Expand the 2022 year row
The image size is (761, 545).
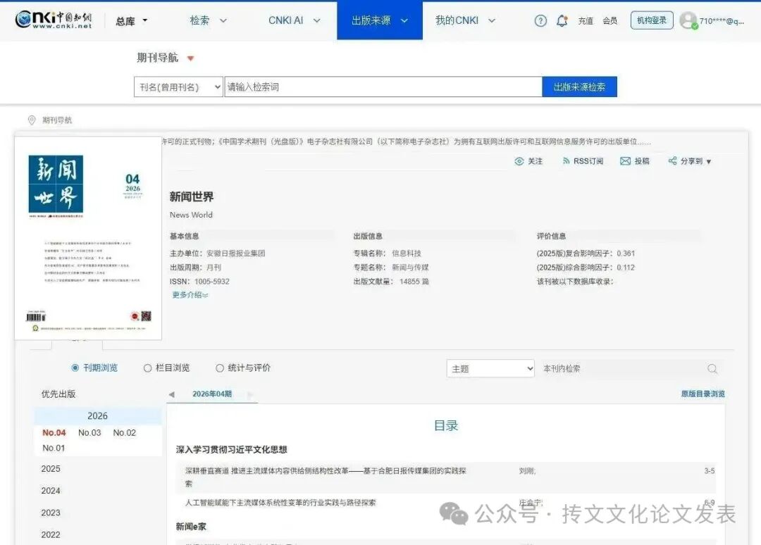(51, 535)
